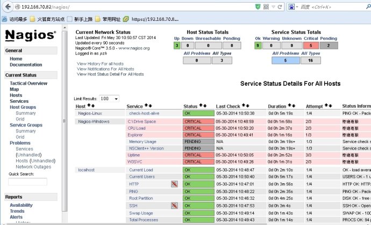Click the host All Types 3 box
371x225 pixels.
(222, 61)
